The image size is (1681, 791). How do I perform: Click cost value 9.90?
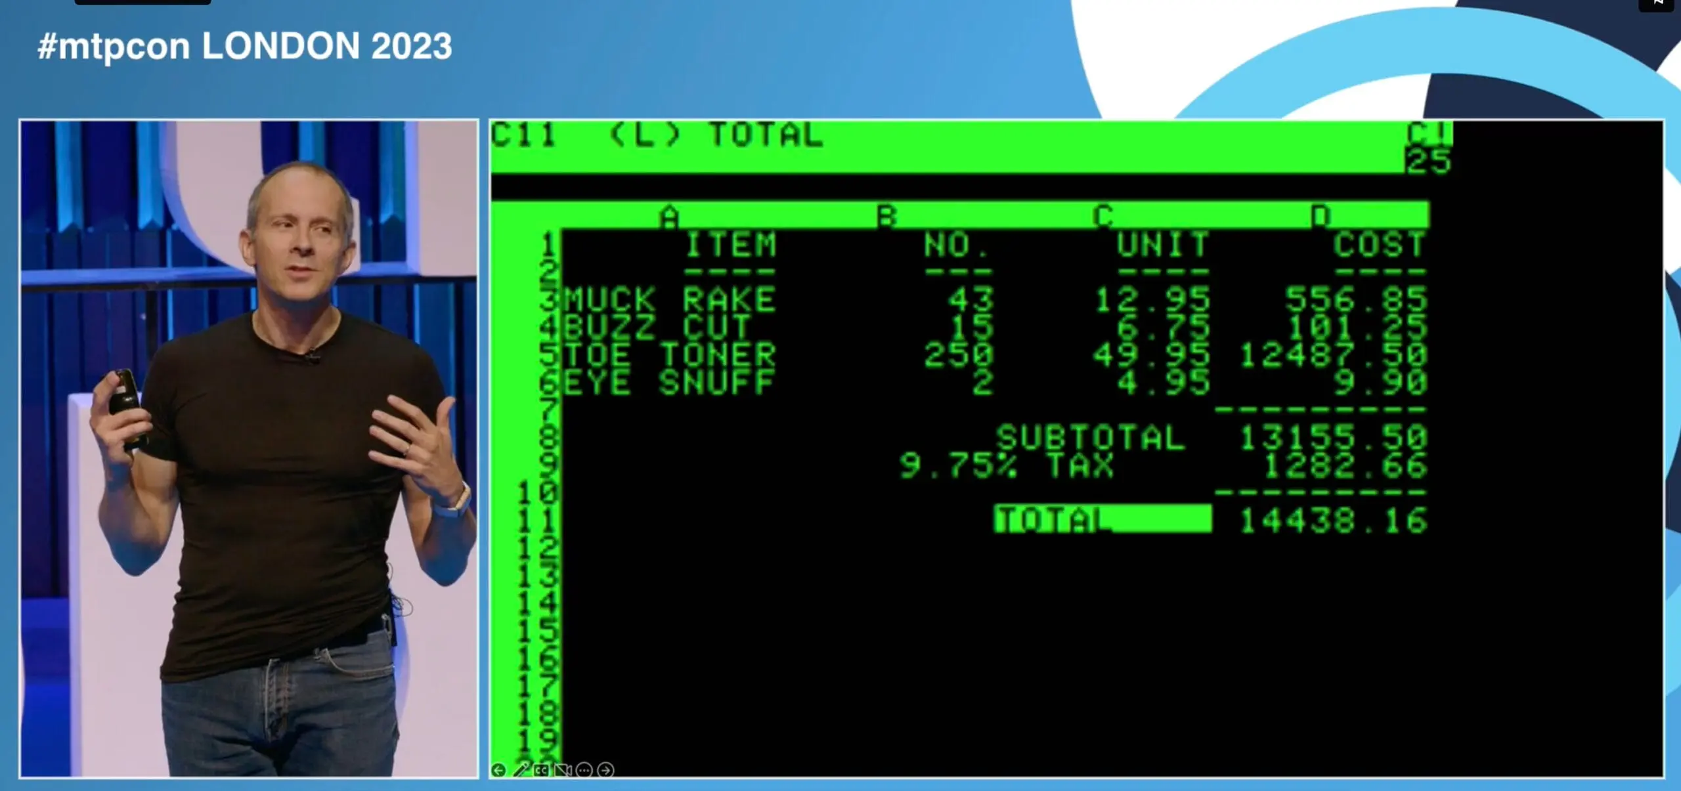[1380, 382]
